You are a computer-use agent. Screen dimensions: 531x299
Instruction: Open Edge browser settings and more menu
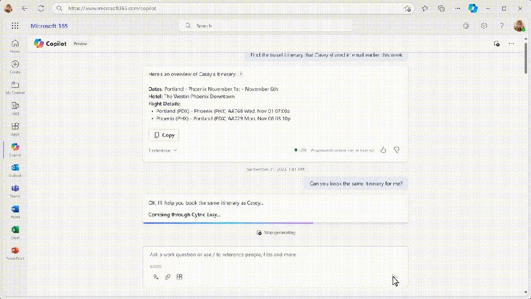tap(458, 8)
